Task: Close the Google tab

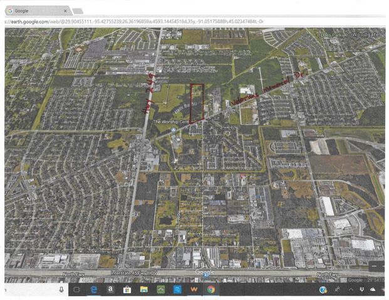Action: coord(65,11)
